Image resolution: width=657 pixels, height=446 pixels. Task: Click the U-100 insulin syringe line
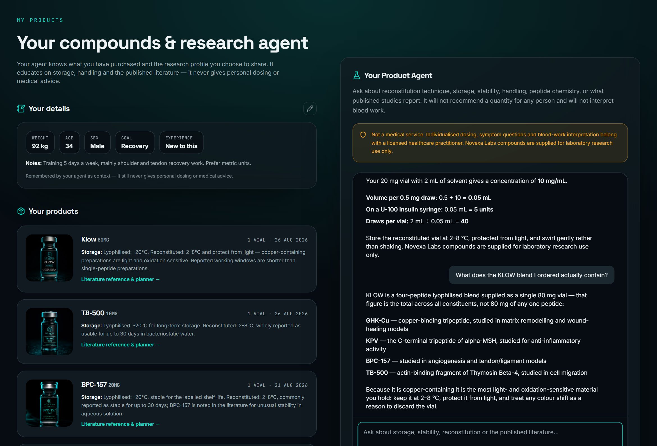point(429,209)
